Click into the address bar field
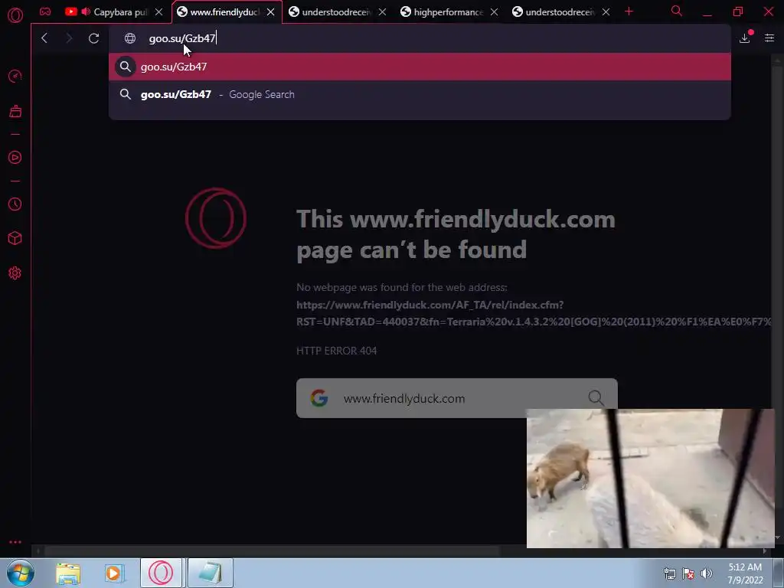The width and height of the screenshot is (784, 588). [x=420, y=38]
